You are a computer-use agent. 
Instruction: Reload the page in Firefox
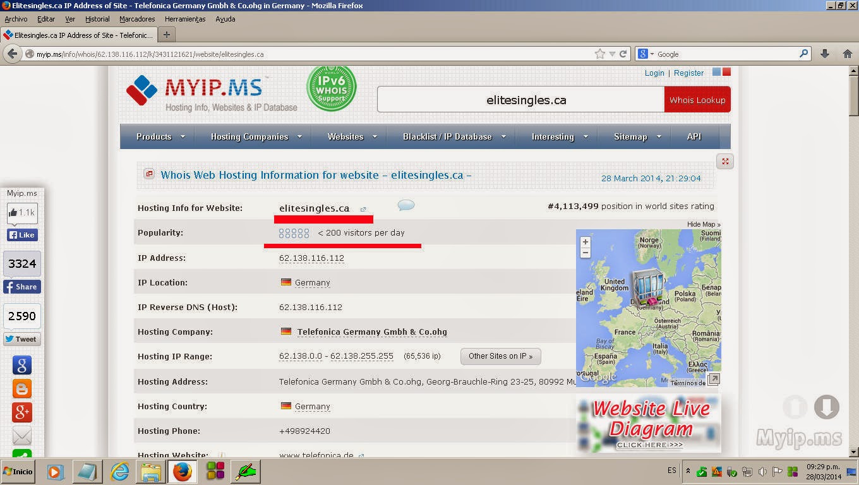623,54
